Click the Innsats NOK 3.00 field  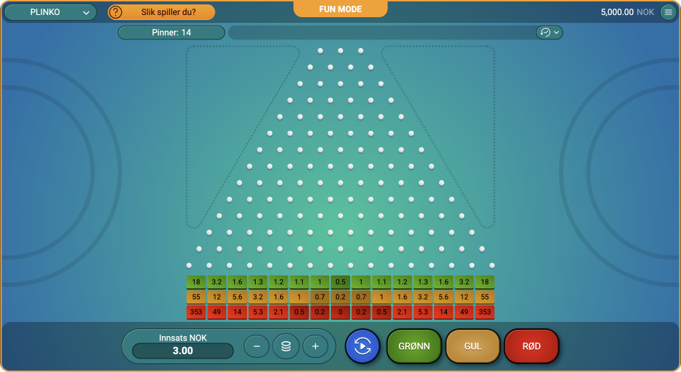183,351
